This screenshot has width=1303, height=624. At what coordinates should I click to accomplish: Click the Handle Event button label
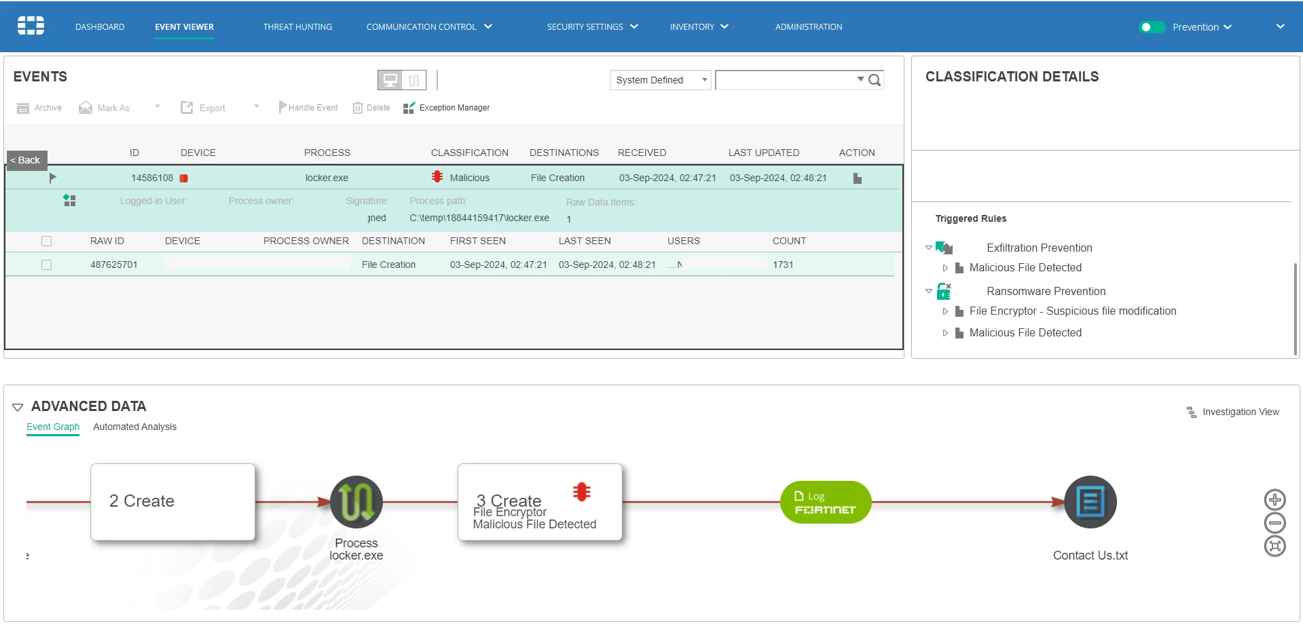[313, 108]
